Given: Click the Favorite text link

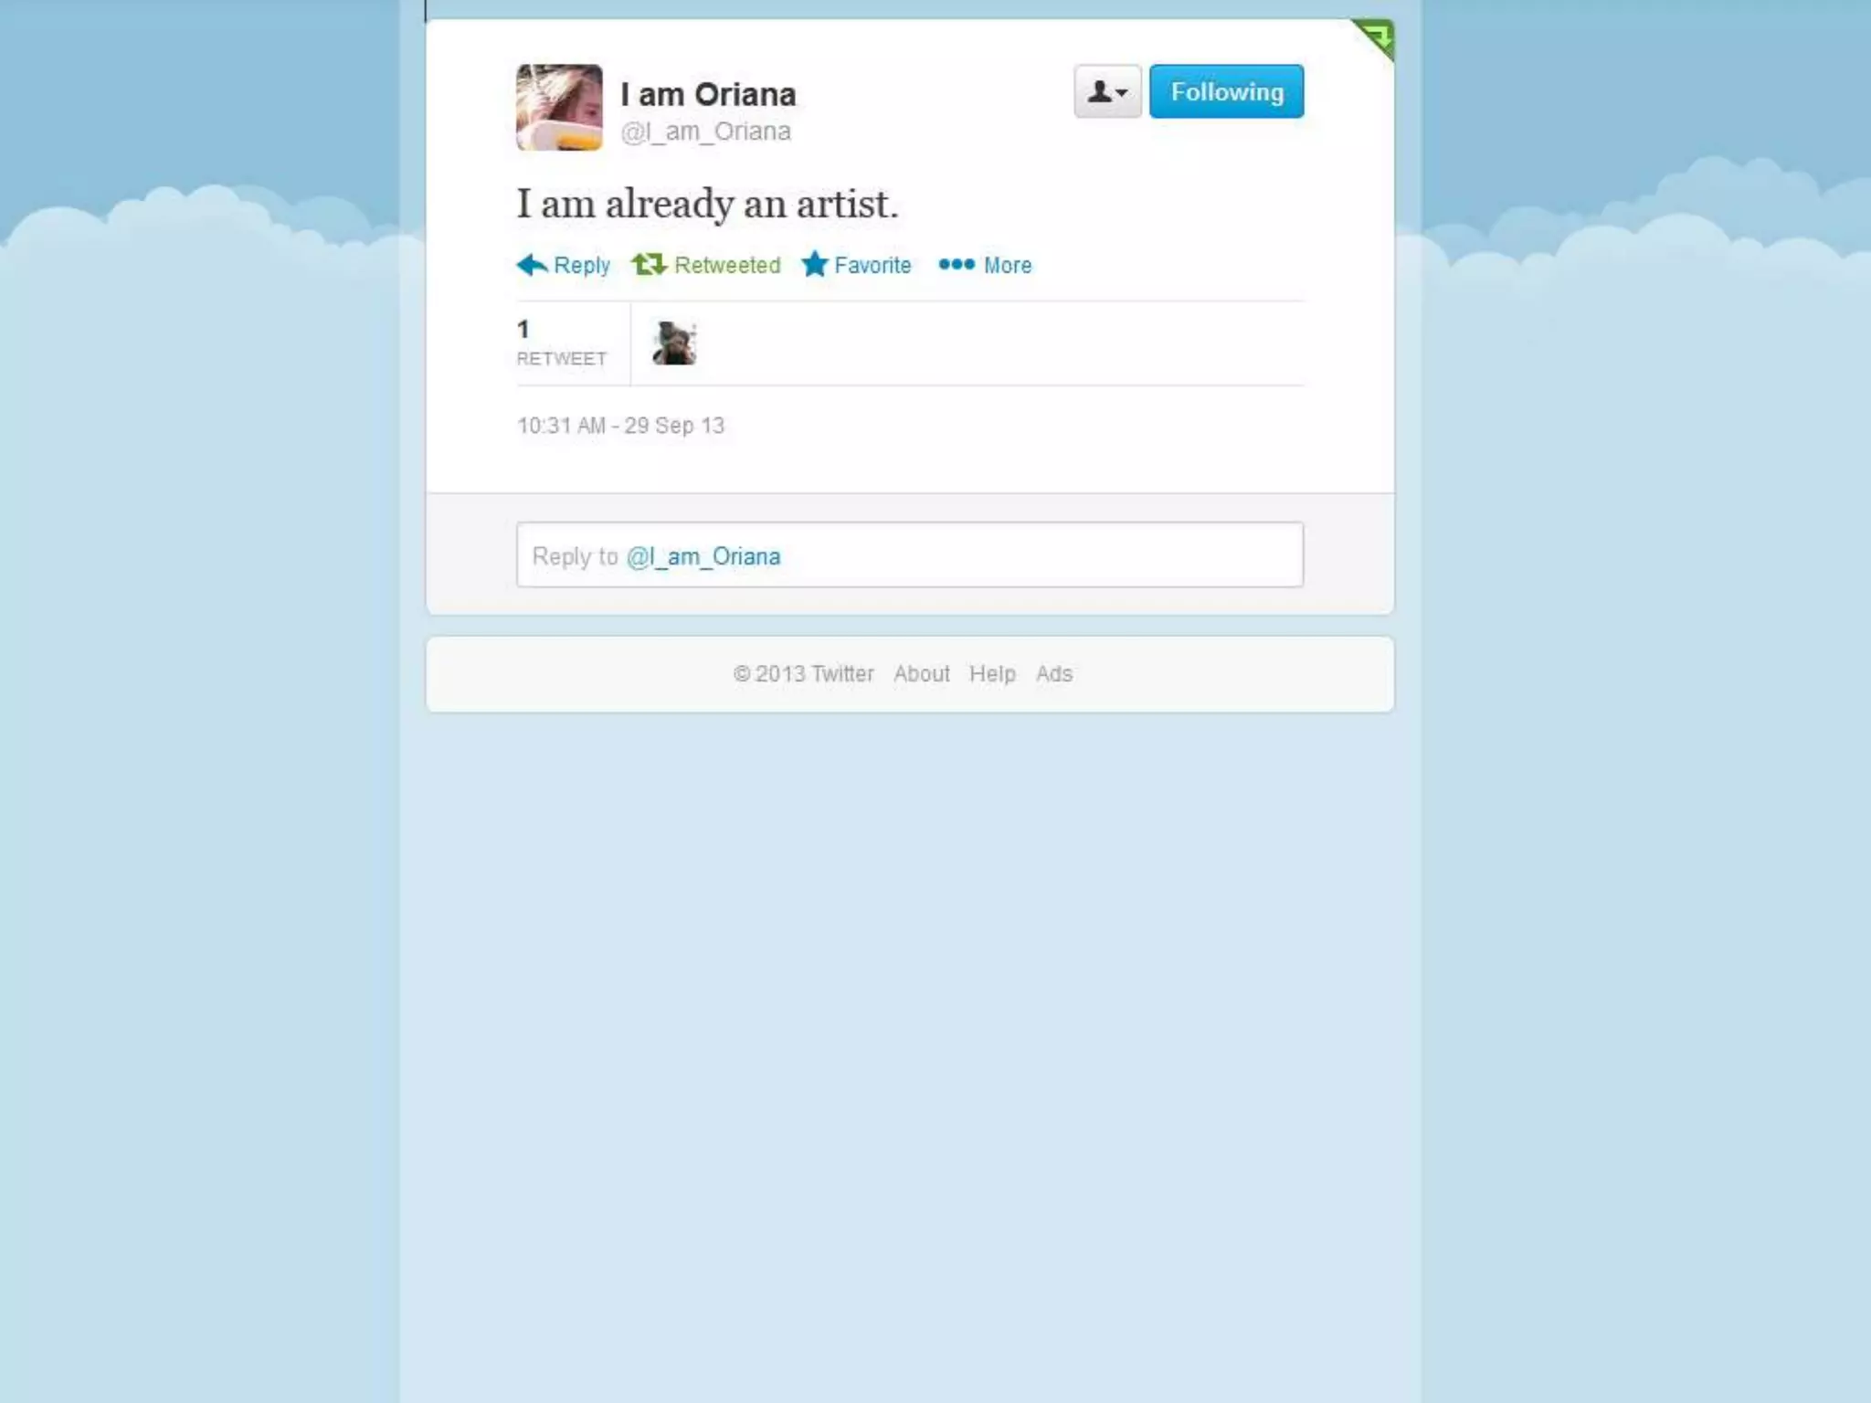Looking at the screenshot, I should click(872, 266).
